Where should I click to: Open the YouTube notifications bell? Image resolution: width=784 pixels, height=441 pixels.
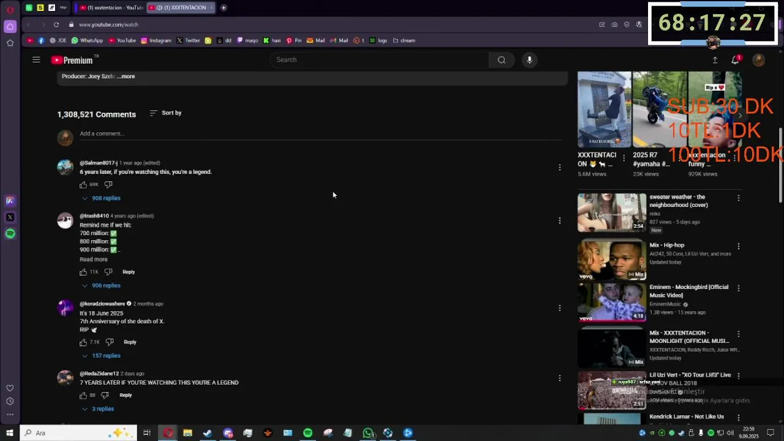[736, 60]
